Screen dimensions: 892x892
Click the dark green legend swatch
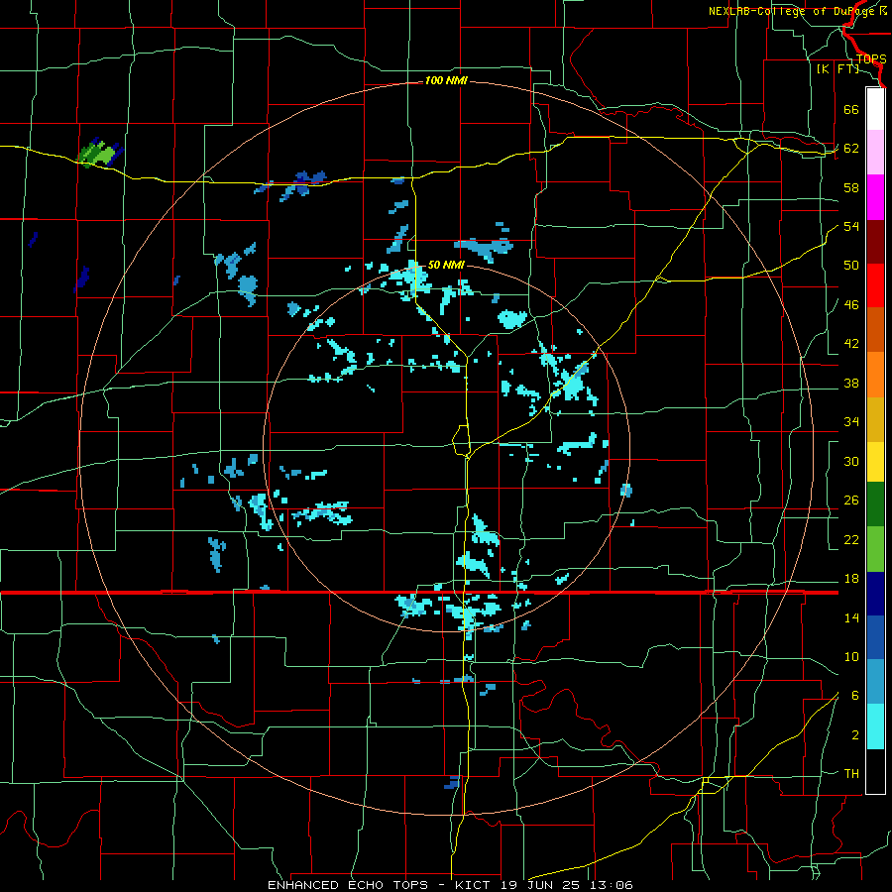click(875, 504)
